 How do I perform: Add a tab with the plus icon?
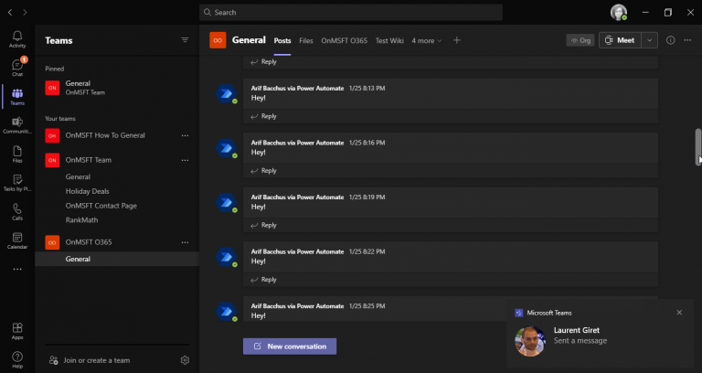457,40
